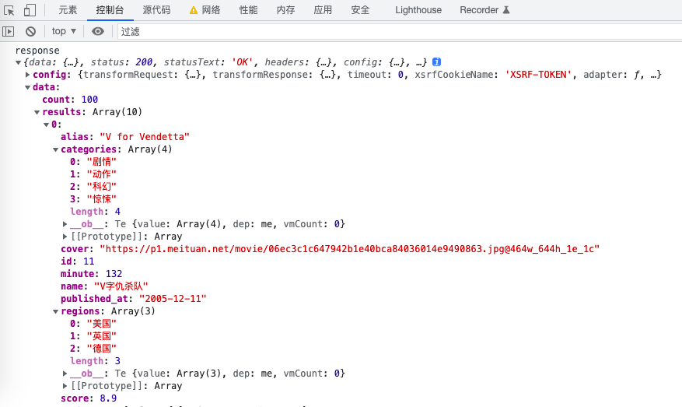This screenshot has height=407, width=682.
Task: Collapse the regions Array(3) node
Action: tap(56, 312)
